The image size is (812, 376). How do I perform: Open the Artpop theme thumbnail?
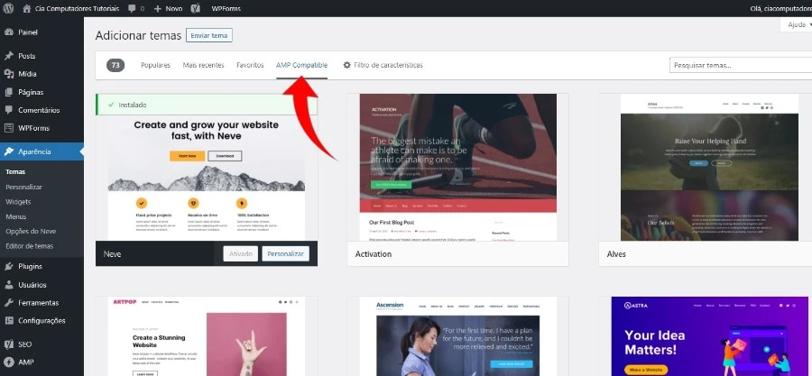click(x=207, y=336)
